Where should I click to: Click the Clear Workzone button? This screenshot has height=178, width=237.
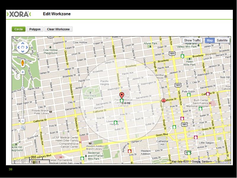coord(58,29)
